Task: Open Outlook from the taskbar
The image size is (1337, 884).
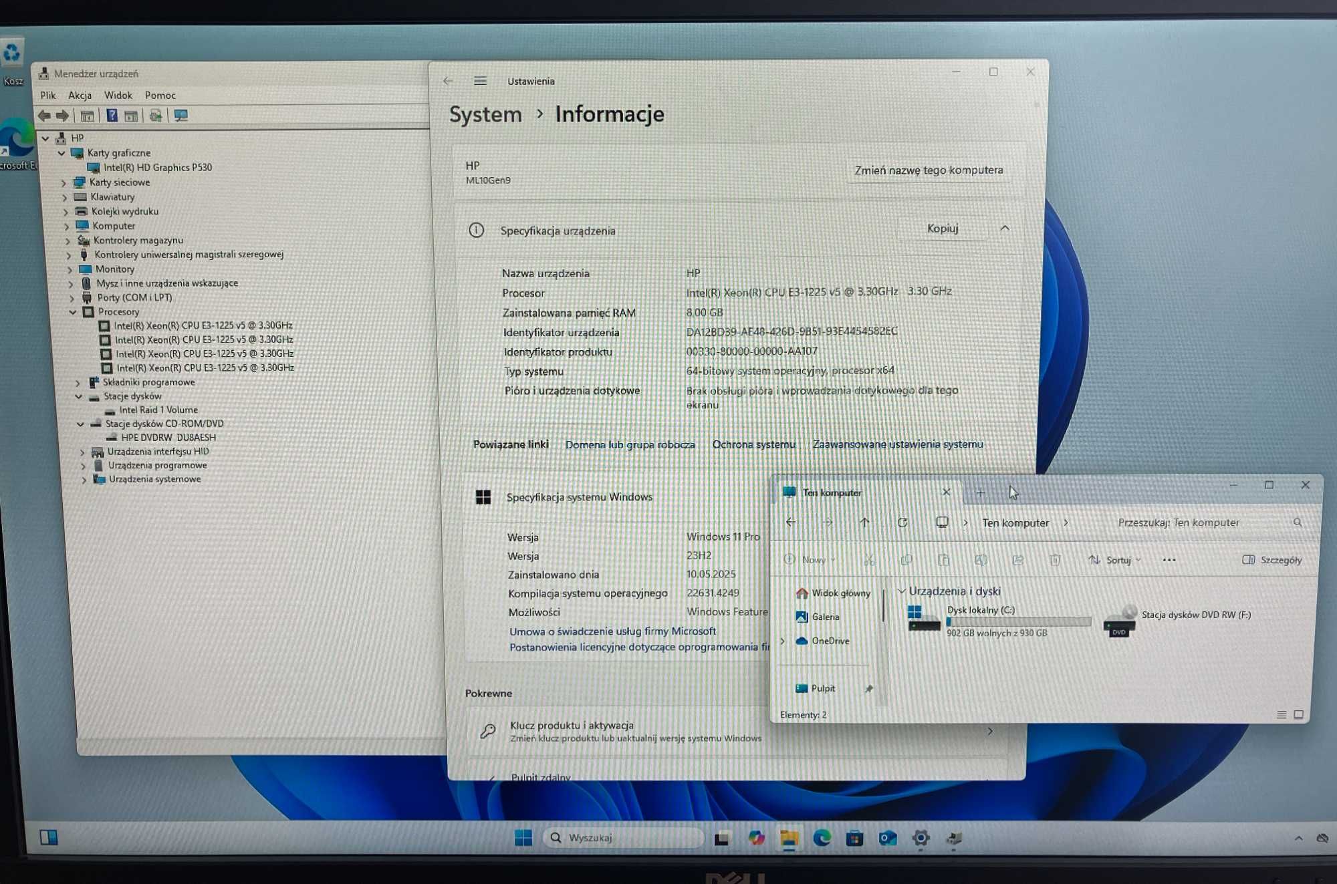Action: pos(888,838)
